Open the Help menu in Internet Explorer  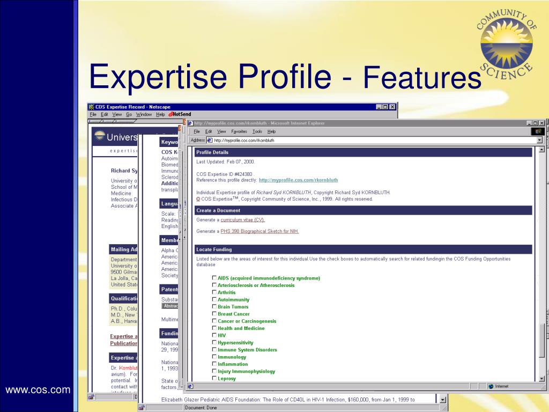click(x=271, y=132)
